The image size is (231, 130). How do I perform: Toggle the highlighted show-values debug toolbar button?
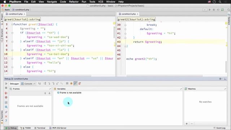[75, 83]
